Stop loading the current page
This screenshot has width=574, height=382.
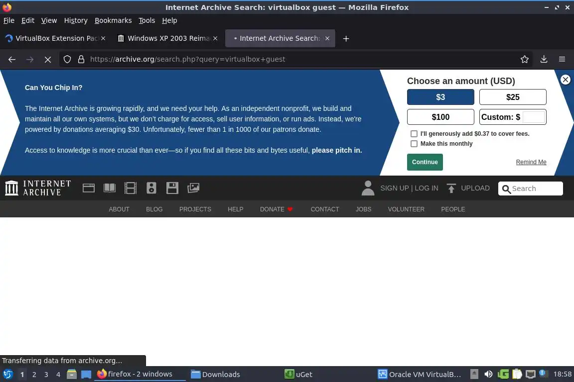(x=48, y=59)
